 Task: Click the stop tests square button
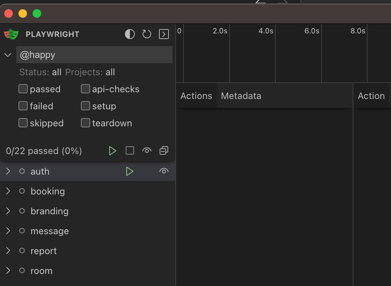click(x=130, y=150)
